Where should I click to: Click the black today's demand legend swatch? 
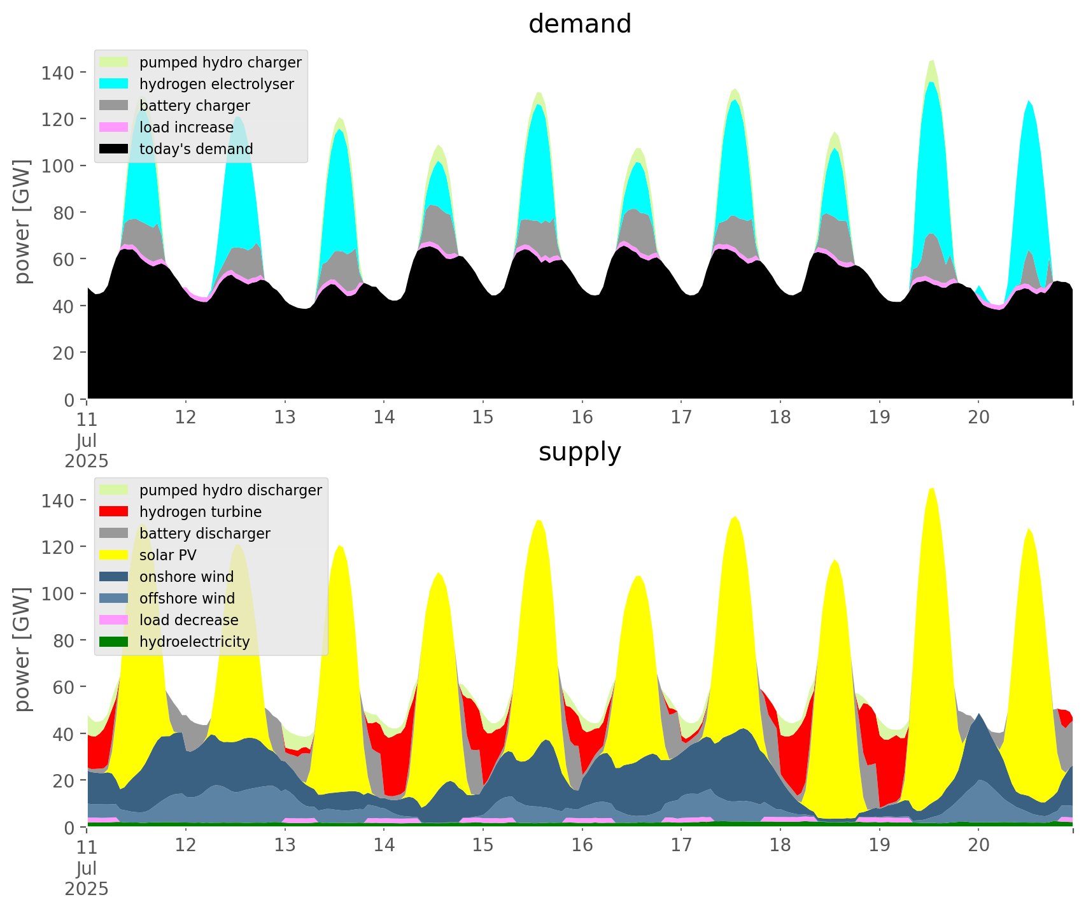(x=114, y=149)
